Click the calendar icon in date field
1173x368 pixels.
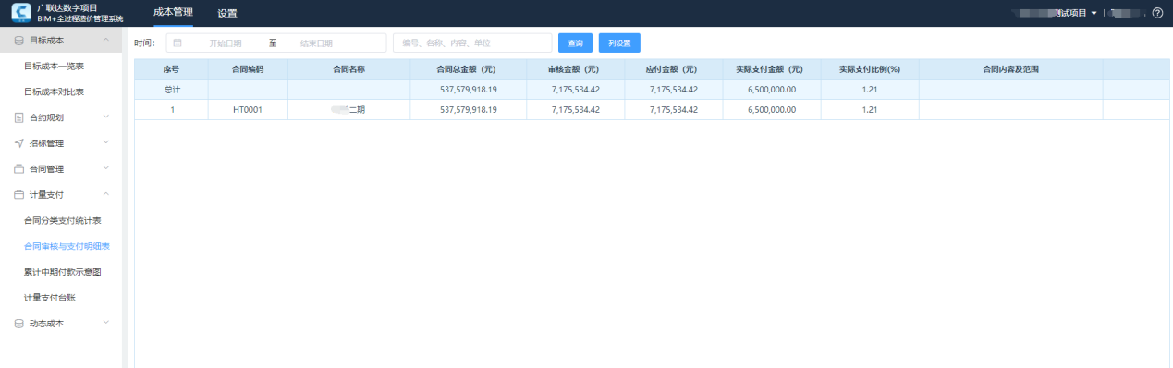click(177, 43)
